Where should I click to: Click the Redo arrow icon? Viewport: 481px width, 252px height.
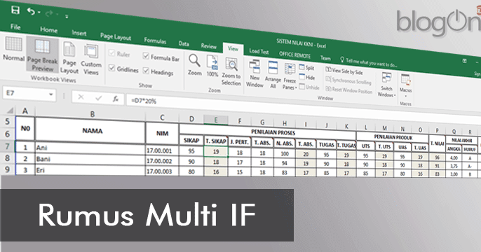point(49,13)
